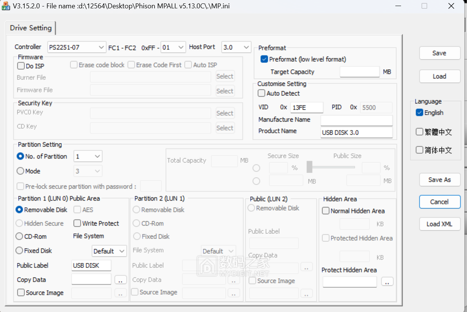The height and width of the screenshot is (312, 467).
Task: Toggle Protected Hidden Area checkbox
Action: (x=326, y=238)
